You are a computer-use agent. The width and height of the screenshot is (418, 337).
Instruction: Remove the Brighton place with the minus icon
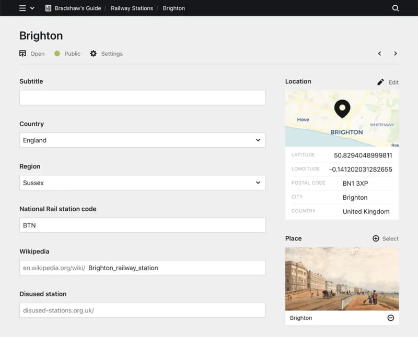(x=391, y=318)
